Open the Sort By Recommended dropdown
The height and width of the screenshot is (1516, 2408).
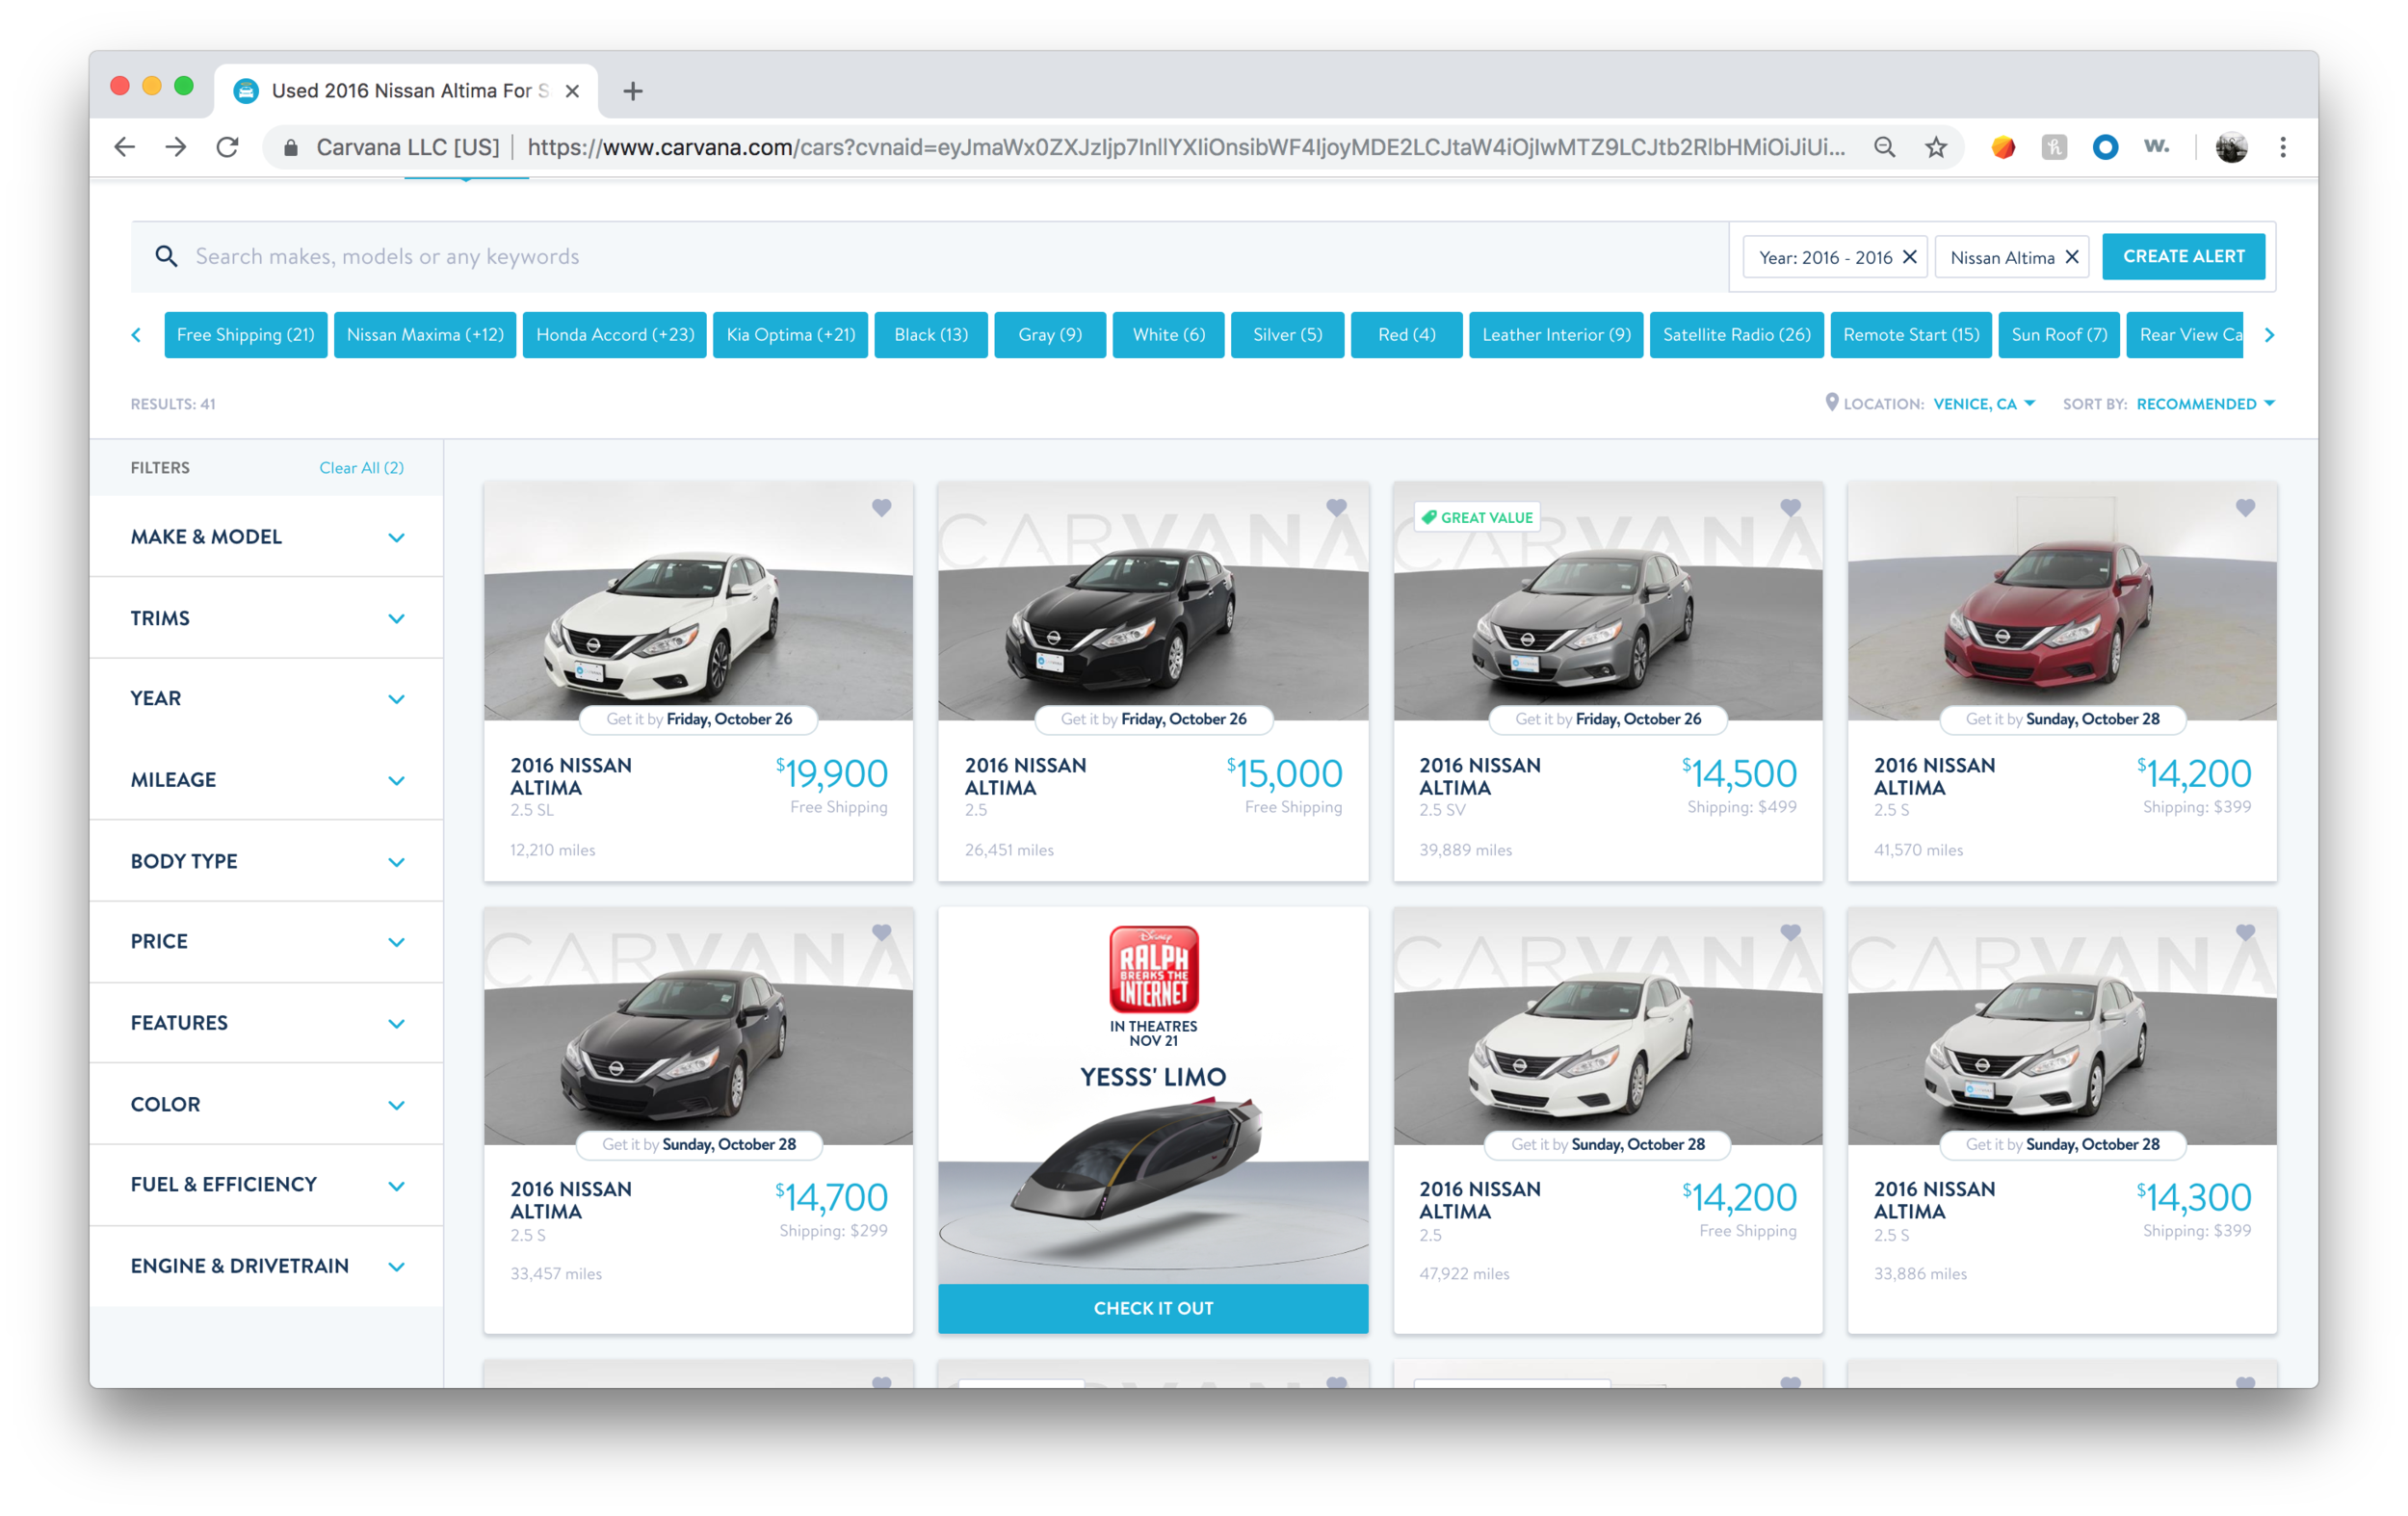2205,404
